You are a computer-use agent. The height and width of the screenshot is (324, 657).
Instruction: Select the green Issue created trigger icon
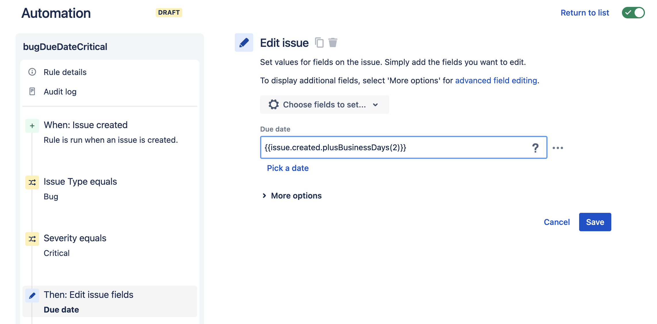[x=32, y=126]
